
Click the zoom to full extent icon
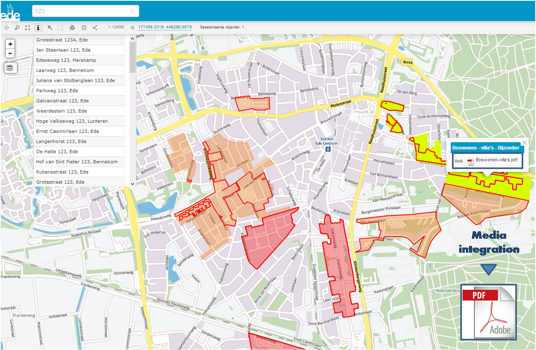[27, 28]
